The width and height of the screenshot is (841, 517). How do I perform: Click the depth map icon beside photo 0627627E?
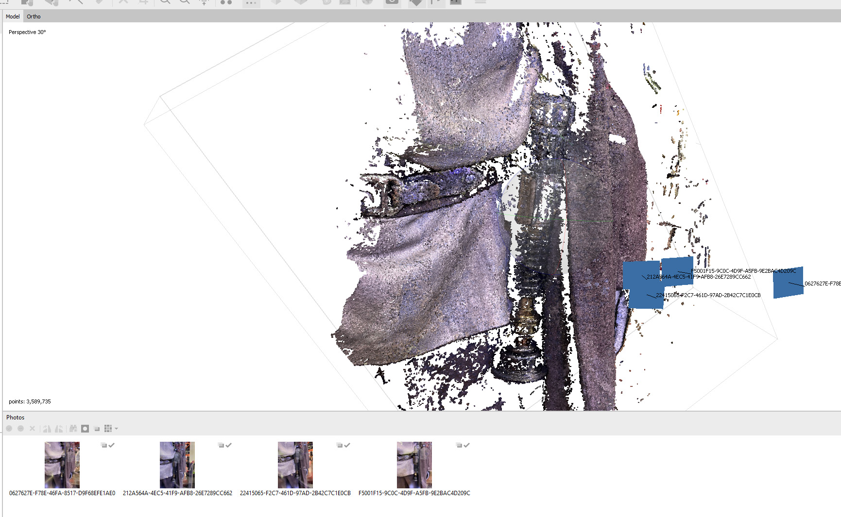[x=103, y=445]
